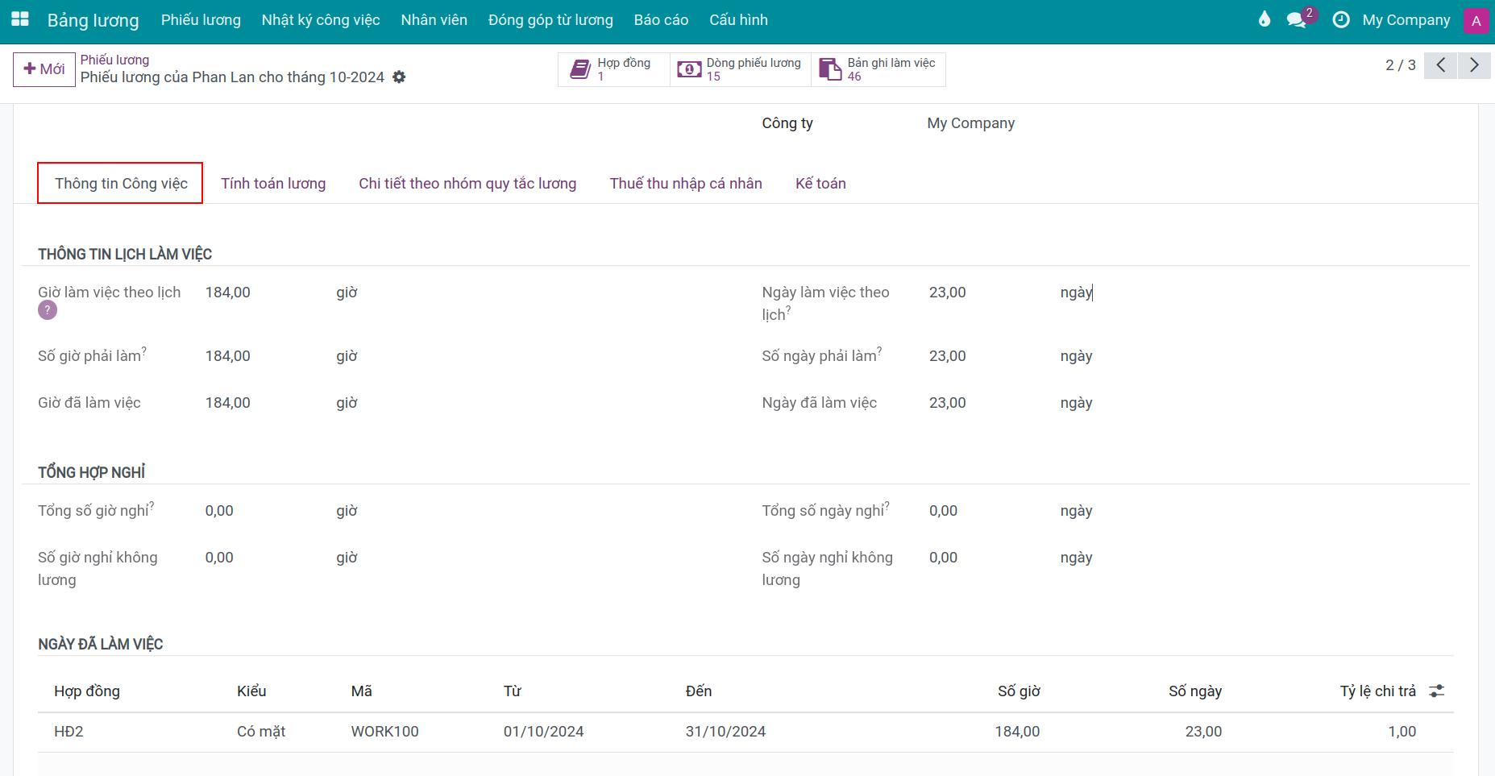Switch to Tính toán lương tab
1495x776 pixels.
[x=273, y=184]
